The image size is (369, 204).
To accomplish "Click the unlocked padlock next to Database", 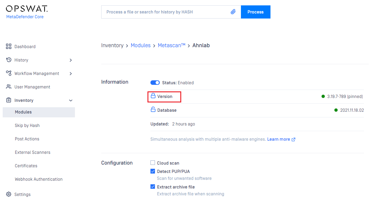I will tap(153, 110).
